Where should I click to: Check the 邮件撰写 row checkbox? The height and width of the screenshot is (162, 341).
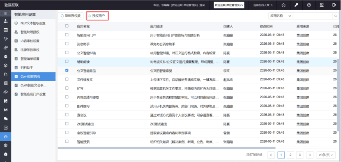pos(67,106)
